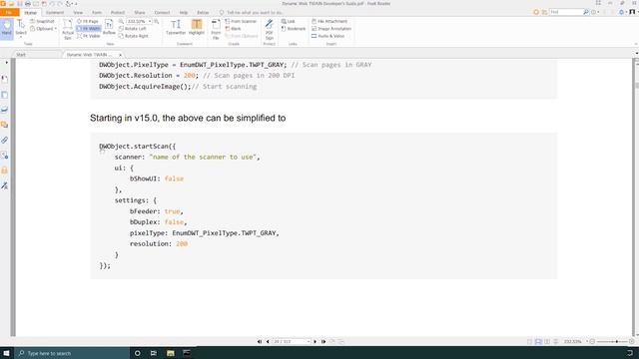
Task: Click the page number field
Action: (292, 341)
